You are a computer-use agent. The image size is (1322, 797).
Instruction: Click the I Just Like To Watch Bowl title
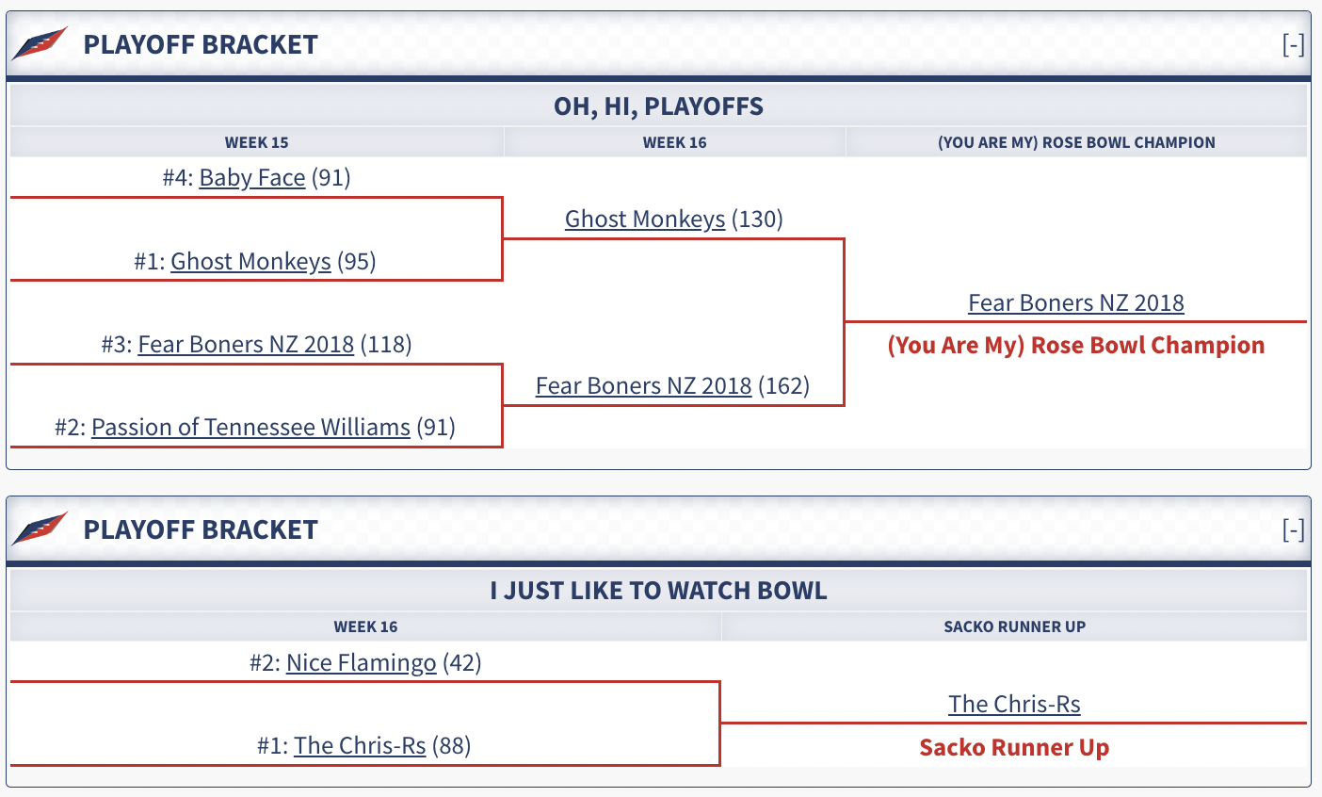(658, 592)
